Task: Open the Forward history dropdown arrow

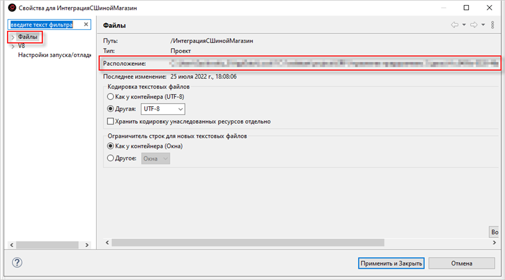Action: (483, 25)
